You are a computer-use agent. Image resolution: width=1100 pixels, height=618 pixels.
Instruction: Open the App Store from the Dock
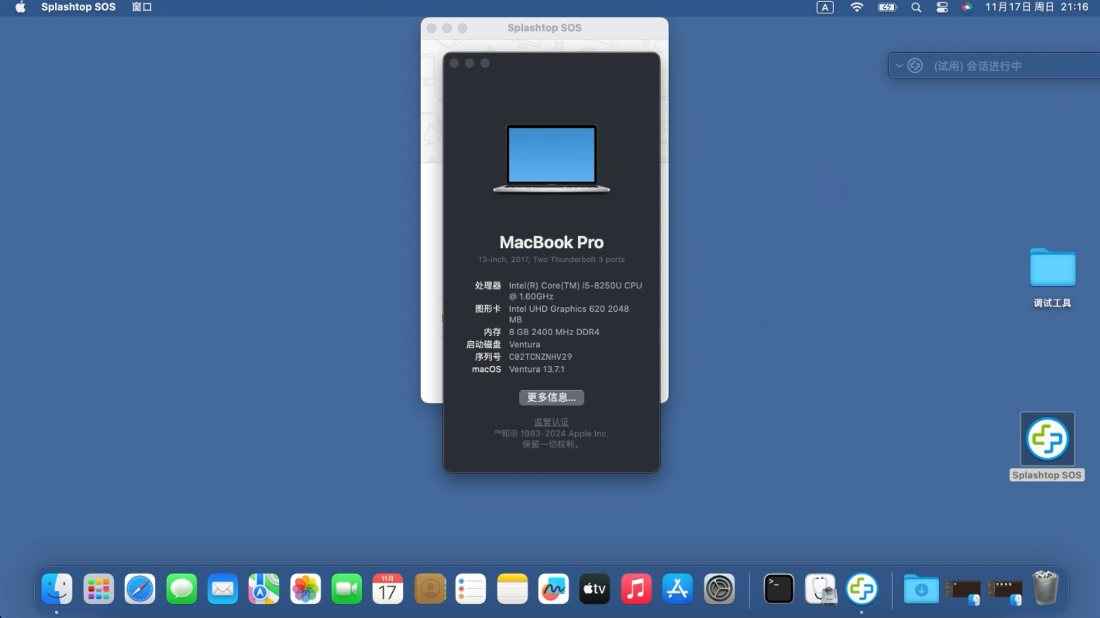676,589
